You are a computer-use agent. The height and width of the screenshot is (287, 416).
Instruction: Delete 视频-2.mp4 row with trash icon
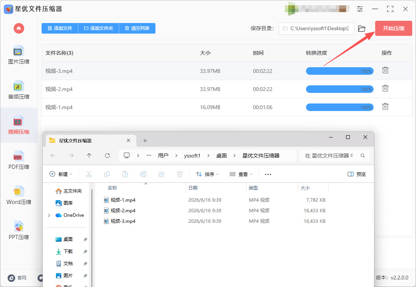[x=385, y=88]
